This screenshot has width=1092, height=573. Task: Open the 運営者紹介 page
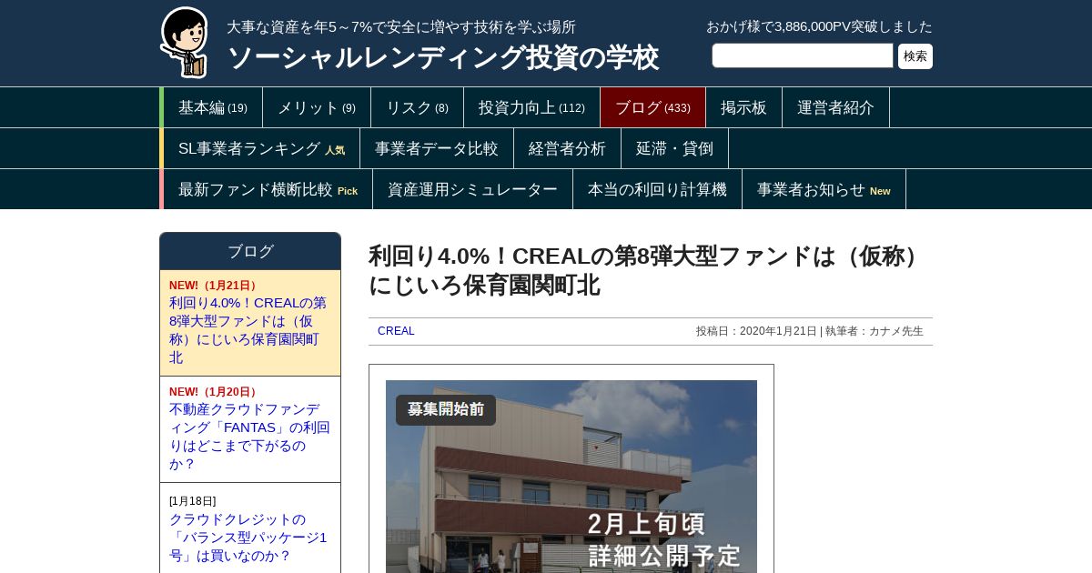[x=836, y=107]
